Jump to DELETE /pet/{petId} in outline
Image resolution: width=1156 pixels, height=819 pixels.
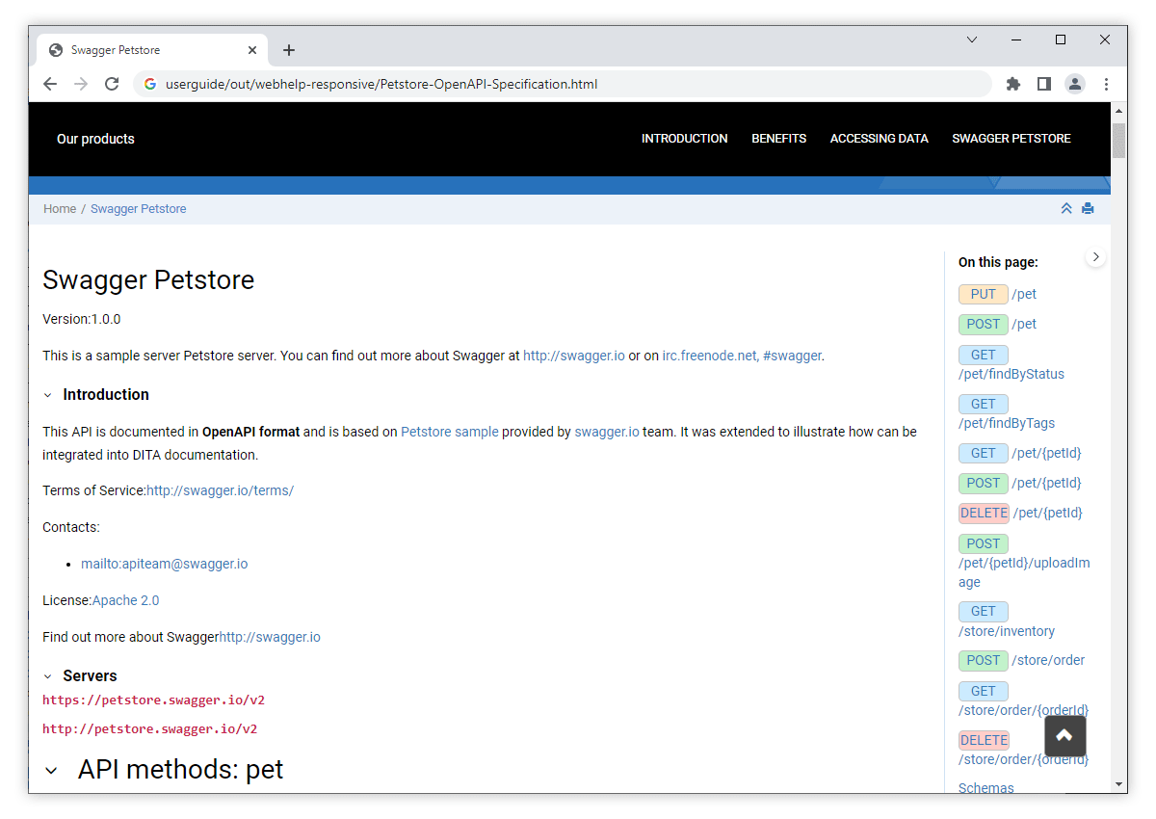pyautogui.click(x=1021, y=513)
